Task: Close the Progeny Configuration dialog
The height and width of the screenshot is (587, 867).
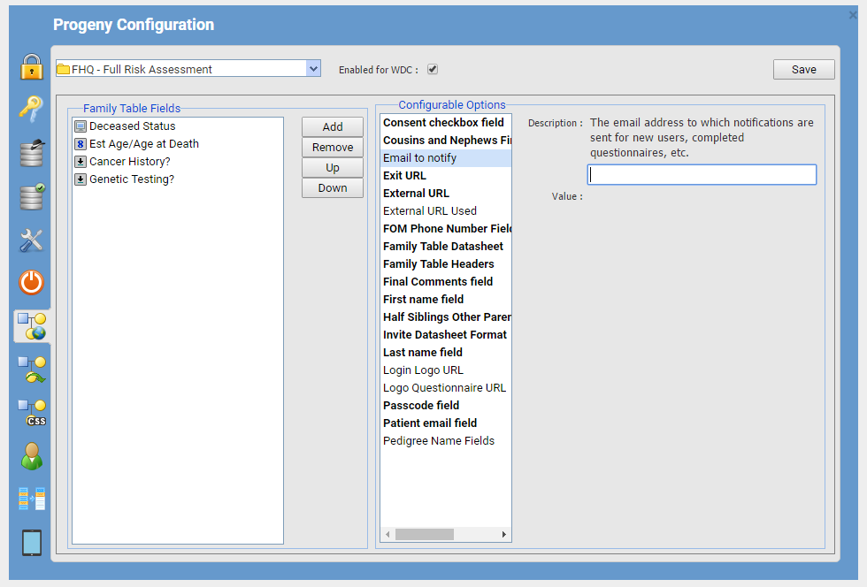Action: pos(853,16)
